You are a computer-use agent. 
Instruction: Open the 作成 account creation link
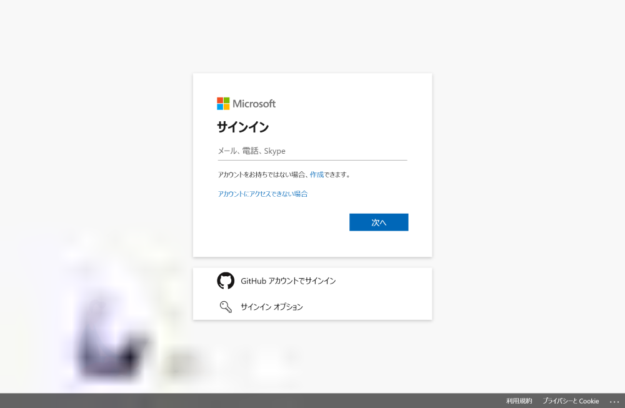click(317, 174)
